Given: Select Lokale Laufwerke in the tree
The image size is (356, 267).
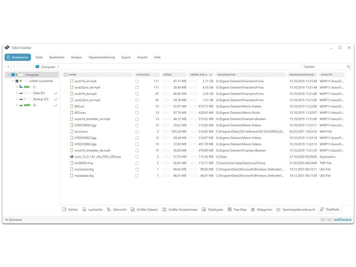Looking at the screenshot, I should pos(41,81).
